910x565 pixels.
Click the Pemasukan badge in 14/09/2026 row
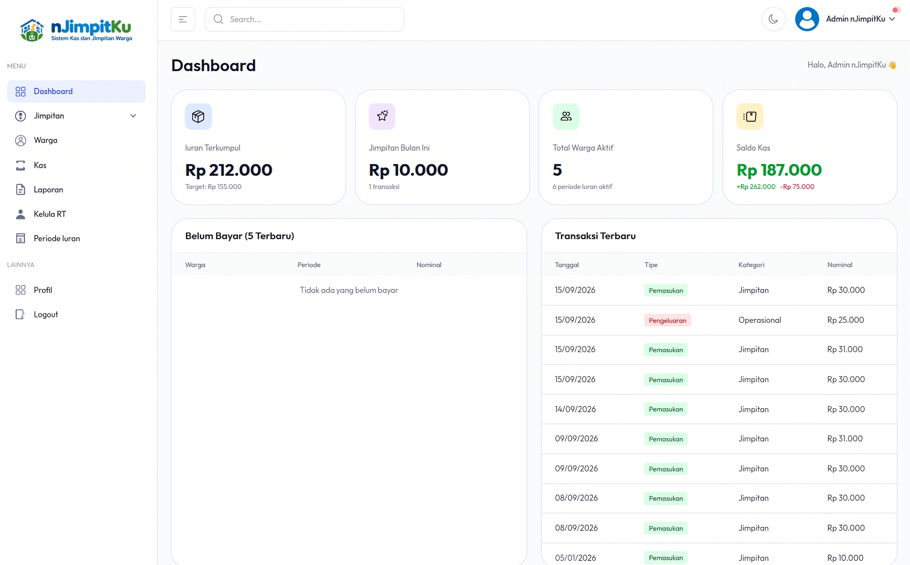tap(666, 409)
